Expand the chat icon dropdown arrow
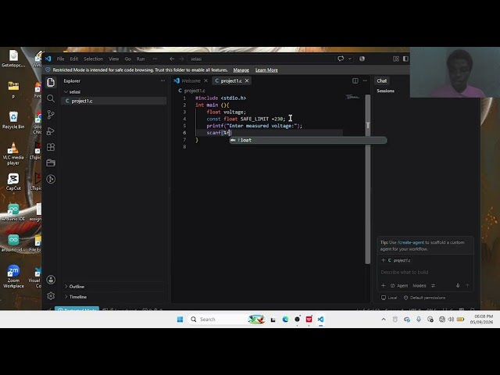500x375 pixels. (x=350, y=59)
